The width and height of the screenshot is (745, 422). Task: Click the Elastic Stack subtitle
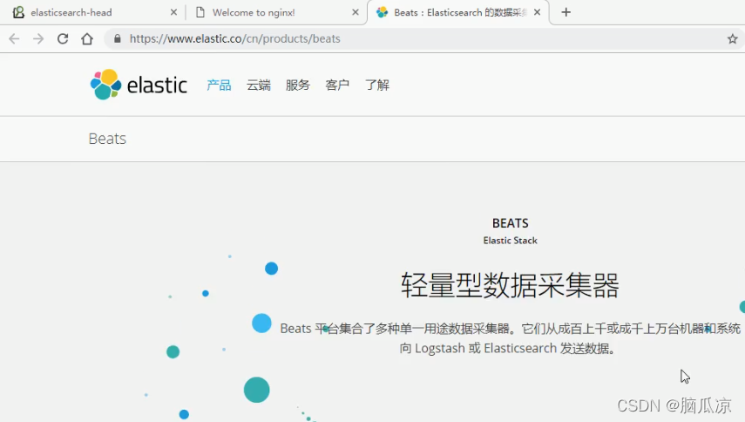[511, 241]
